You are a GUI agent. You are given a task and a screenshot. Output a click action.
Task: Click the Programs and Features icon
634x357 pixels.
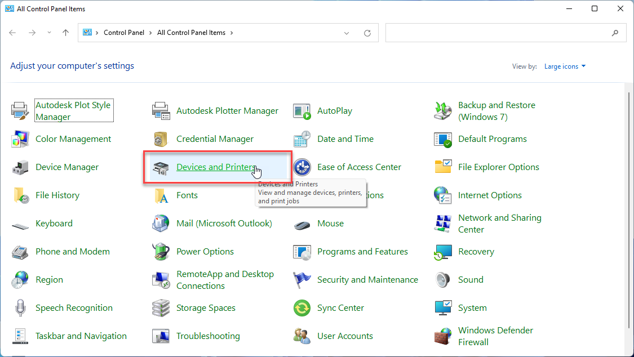302,252
